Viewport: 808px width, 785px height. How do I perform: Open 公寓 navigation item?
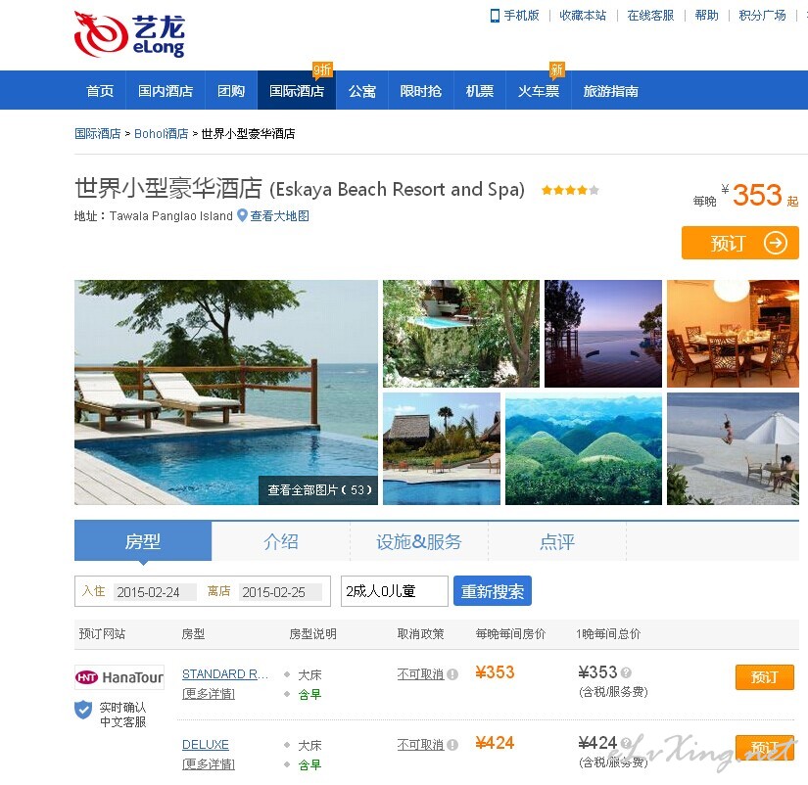tap(362, 91)
